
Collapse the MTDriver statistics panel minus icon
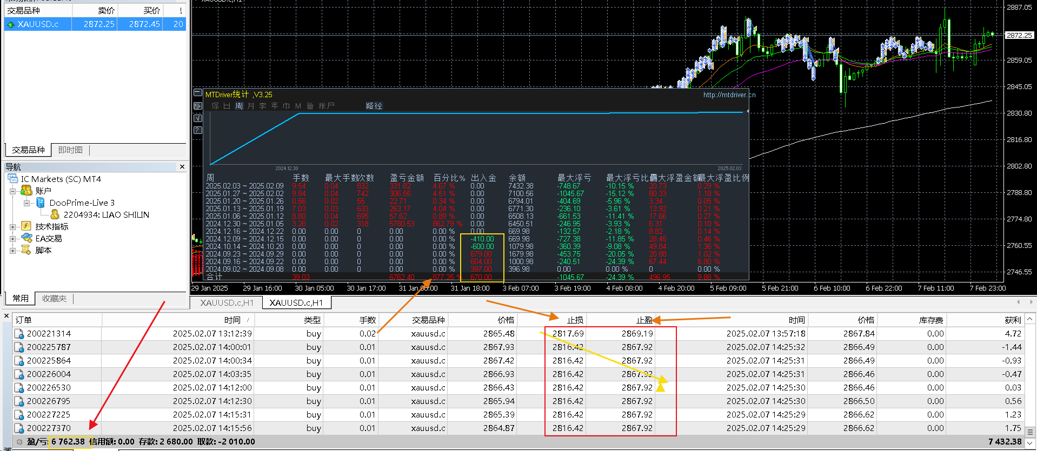point(197,93)
